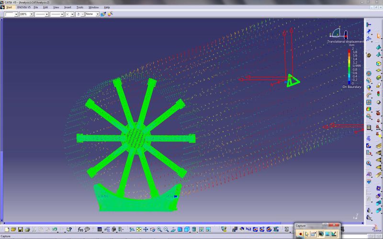The height and width of the screenshot is (239, 383).
Task: Click the Zoom In magnifier icon
Action: [159, 230]
